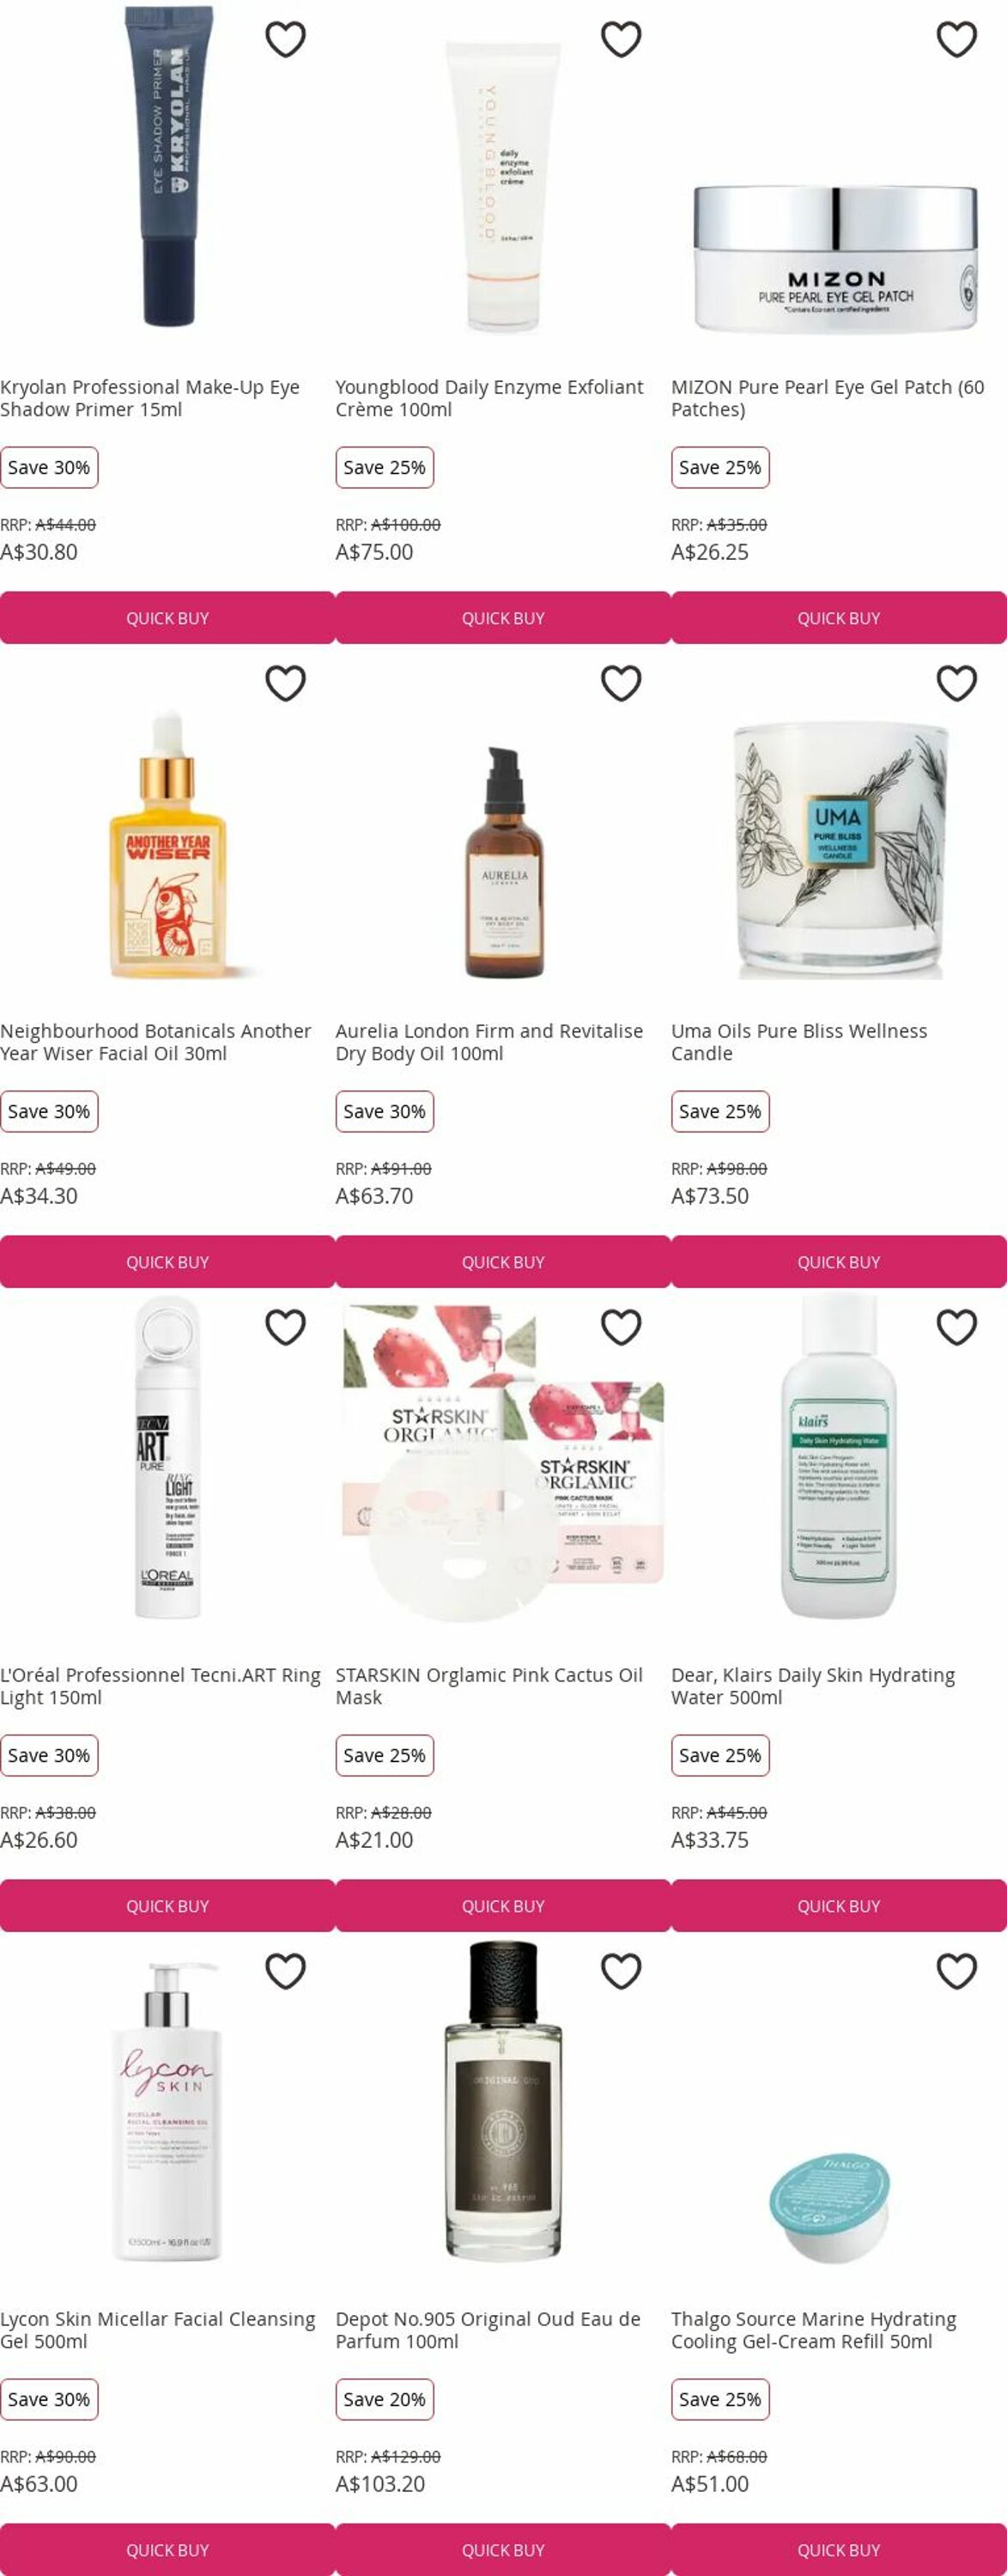Favorite Thalgo Source Marine Gel-Cream Refill
The width and height of the screenshot is (1007, 2576).
pyautogui.click(x=957, y=1971)
